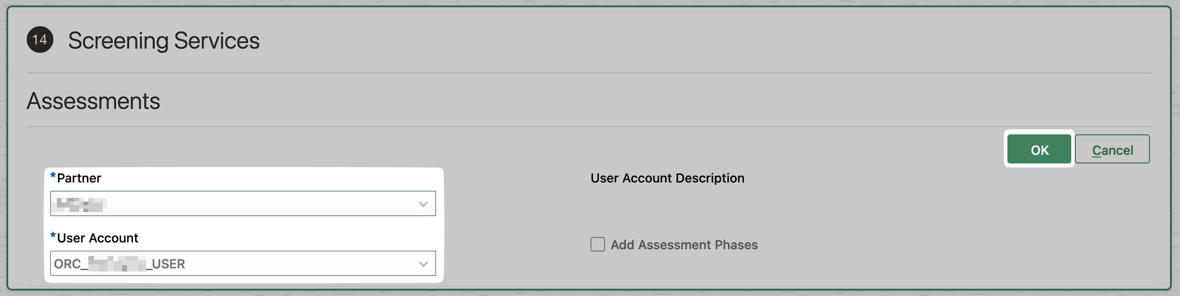
Task: Click the ORC_ USER account value text
Action: [x=119, y=264]
